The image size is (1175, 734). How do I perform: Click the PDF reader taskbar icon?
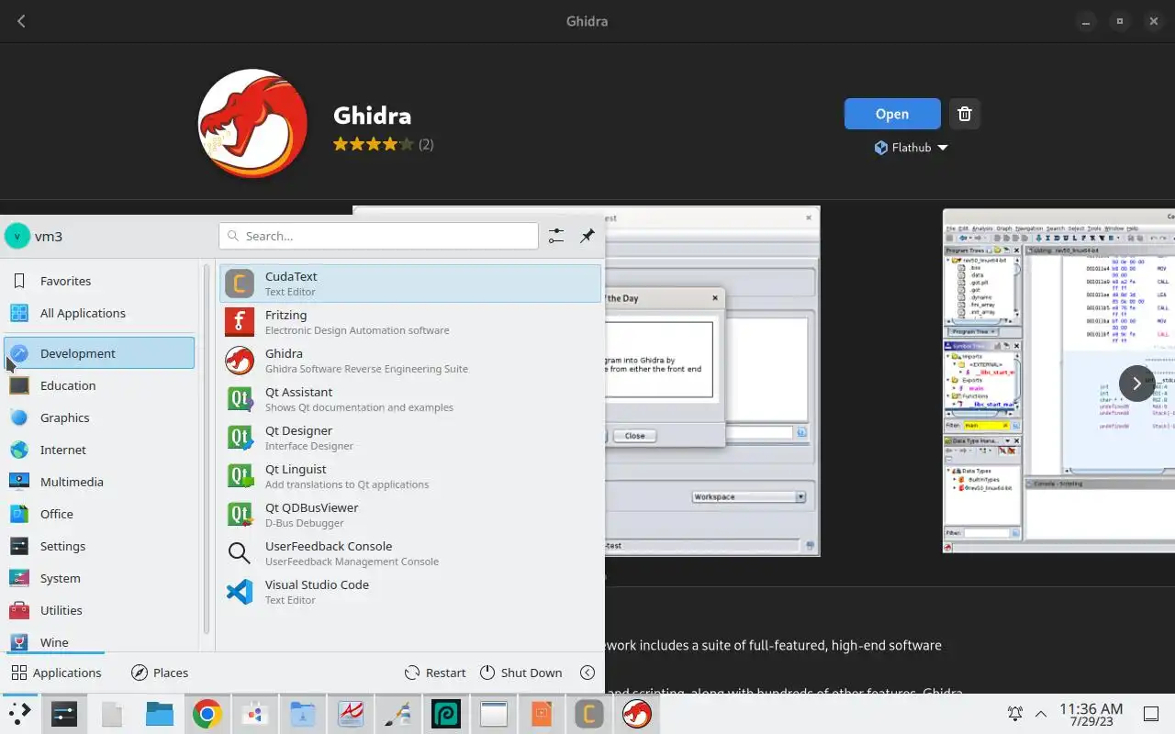pos(351,714)
